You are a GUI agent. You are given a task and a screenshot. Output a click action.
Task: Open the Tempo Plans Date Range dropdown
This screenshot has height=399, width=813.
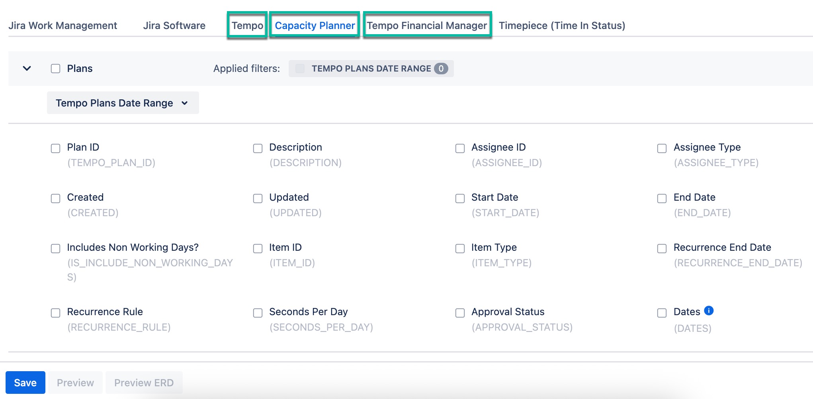pos(122,103)
